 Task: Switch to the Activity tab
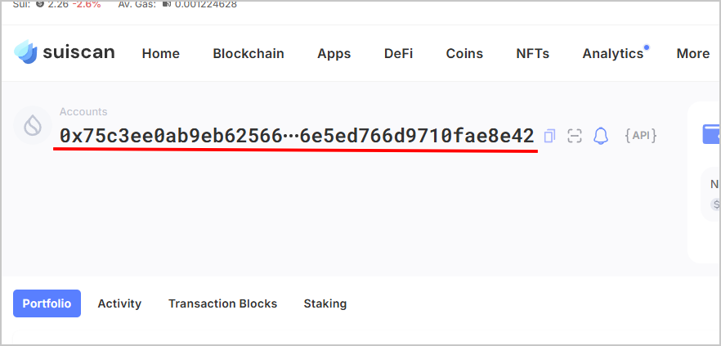pyautogui.click(x=119, y=303)
